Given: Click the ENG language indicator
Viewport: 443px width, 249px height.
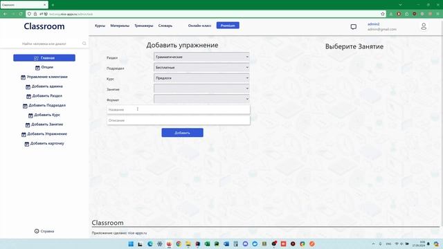Looking at the screenshot, I should [x=388, y=243].
